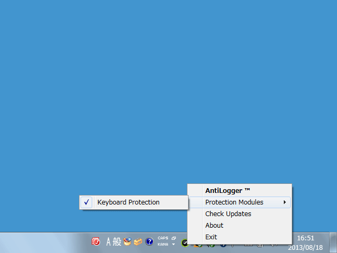
Task: Open the About entry
Action: 214,226
